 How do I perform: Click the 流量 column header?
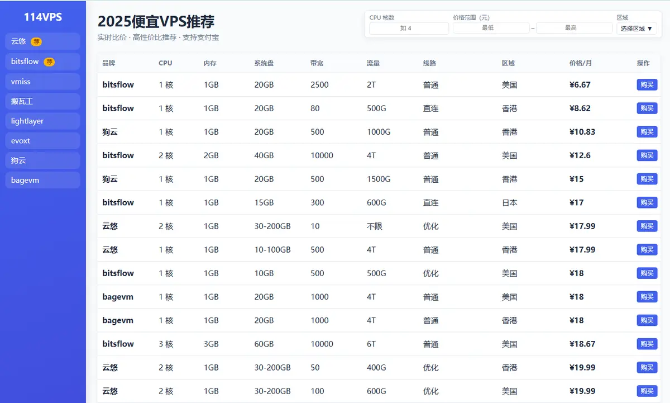pos(373,63)
